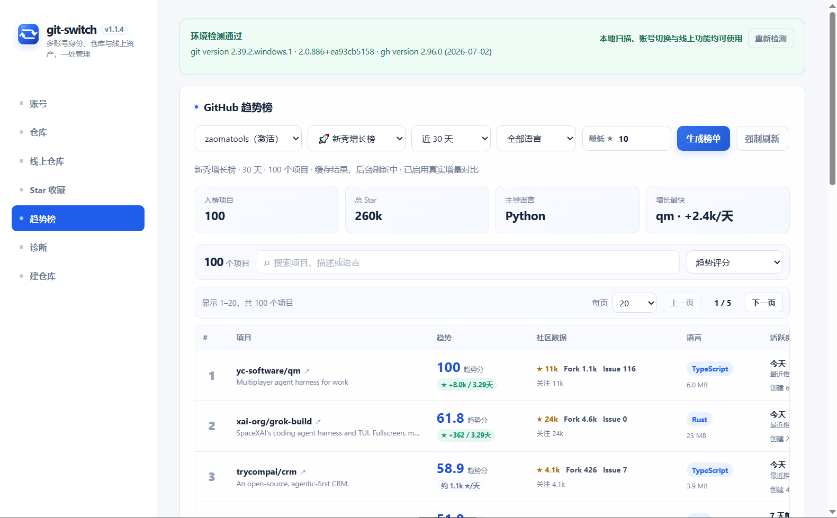The width and height of the screenshot is (837, 518).
Task: Click the v1.1.4 version badge
Action: pos(114,30)
